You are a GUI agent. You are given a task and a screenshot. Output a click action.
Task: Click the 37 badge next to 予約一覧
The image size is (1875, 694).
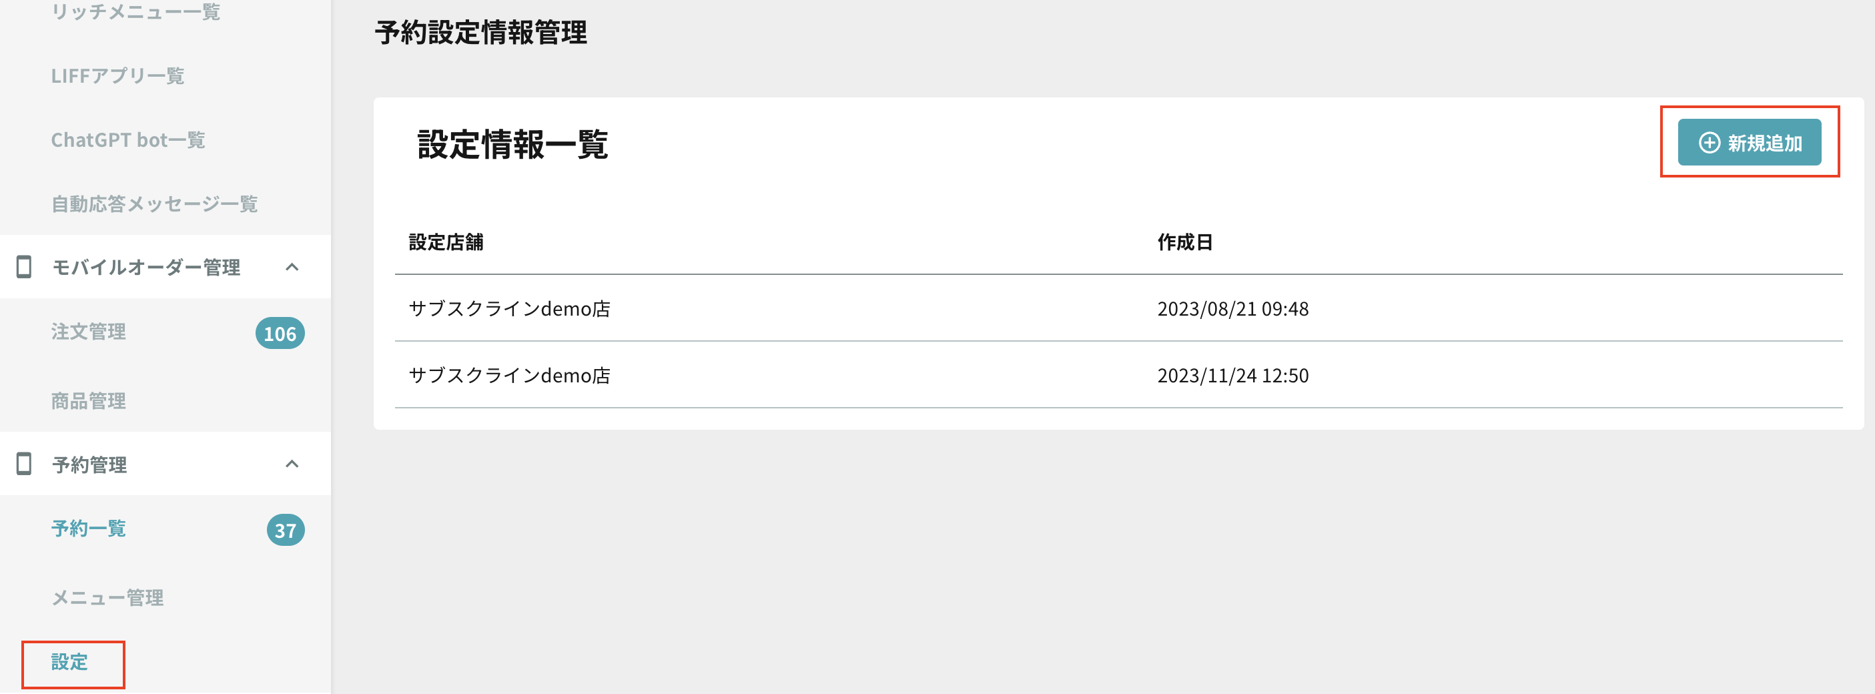coord(286,530)
